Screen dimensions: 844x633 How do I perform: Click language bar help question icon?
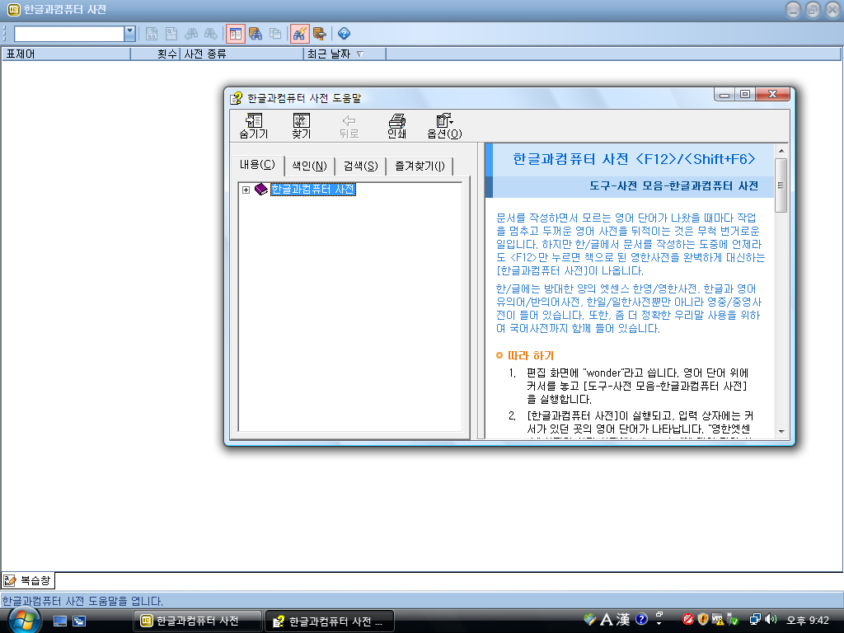click(x=641, y=620)
